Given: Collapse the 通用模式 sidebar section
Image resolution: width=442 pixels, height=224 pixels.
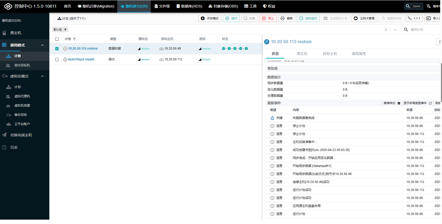Looking at the screenshot, I should (42, 45).
